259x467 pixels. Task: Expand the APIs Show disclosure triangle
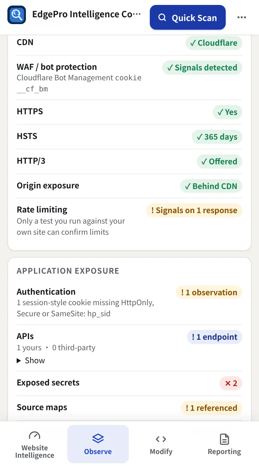pos(19,360)
